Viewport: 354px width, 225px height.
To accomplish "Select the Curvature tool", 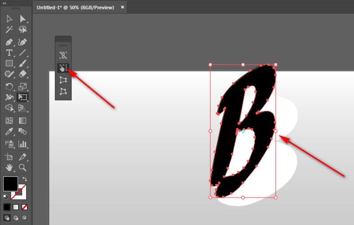I will coord(23,42).
